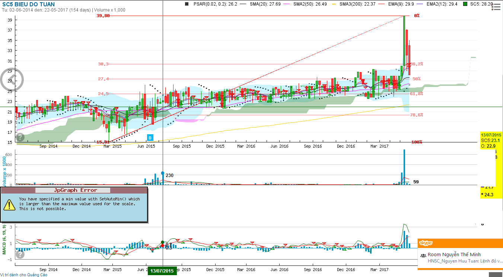Image resolution: width=503 pixels, height=277 pixels.
Task: Click the SC5:23.1 value in yellow tooltip
Action: coord(490,141)
